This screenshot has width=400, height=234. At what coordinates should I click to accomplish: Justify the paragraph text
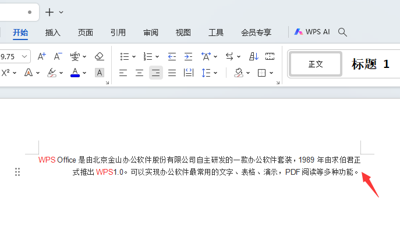coord(172,73)
